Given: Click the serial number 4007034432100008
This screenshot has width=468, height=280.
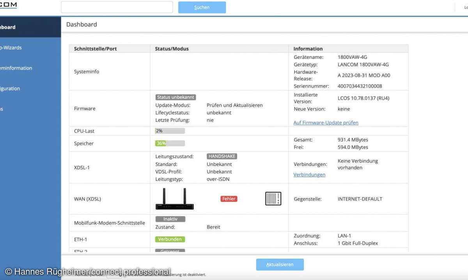Looking at the screenshot, I should pos(360,86).
